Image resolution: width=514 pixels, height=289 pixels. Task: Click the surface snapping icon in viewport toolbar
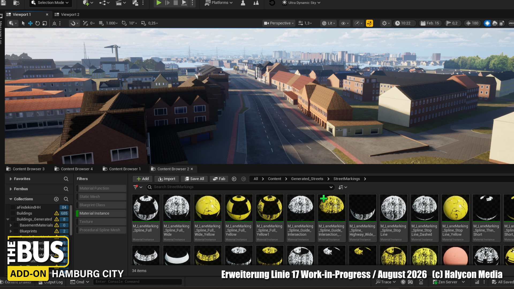[x=85, y=23]
